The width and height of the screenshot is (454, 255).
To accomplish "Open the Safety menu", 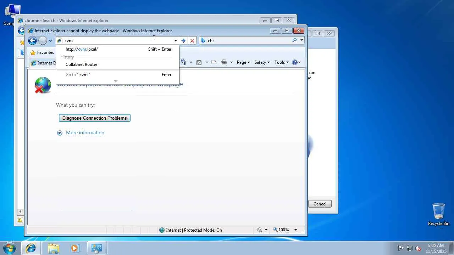I will tap(262, 62).
